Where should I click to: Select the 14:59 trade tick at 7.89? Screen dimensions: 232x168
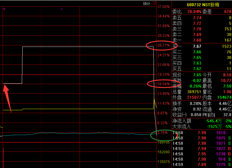(202, 164)
